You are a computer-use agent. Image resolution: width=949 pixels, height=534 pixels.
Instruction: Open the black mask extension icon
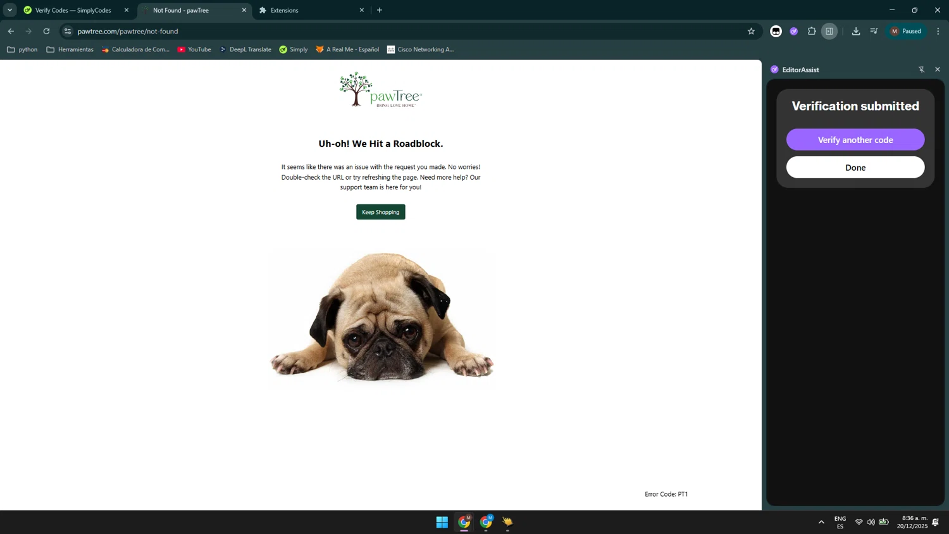(776, 31)
